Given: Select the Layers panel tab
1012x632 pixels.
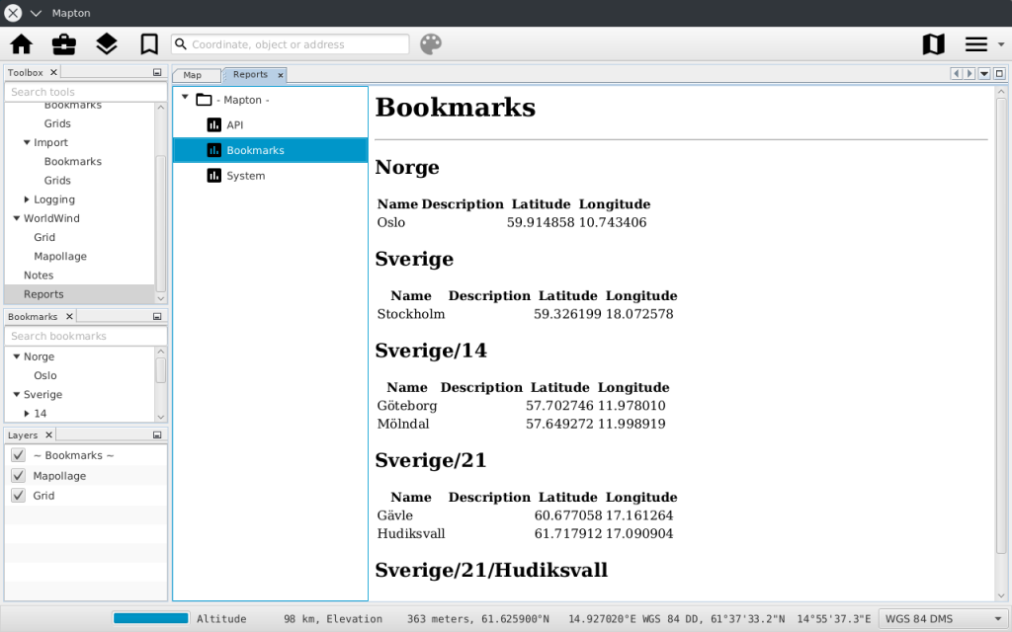Looking at the screenshot, I should tap(23, 434).
